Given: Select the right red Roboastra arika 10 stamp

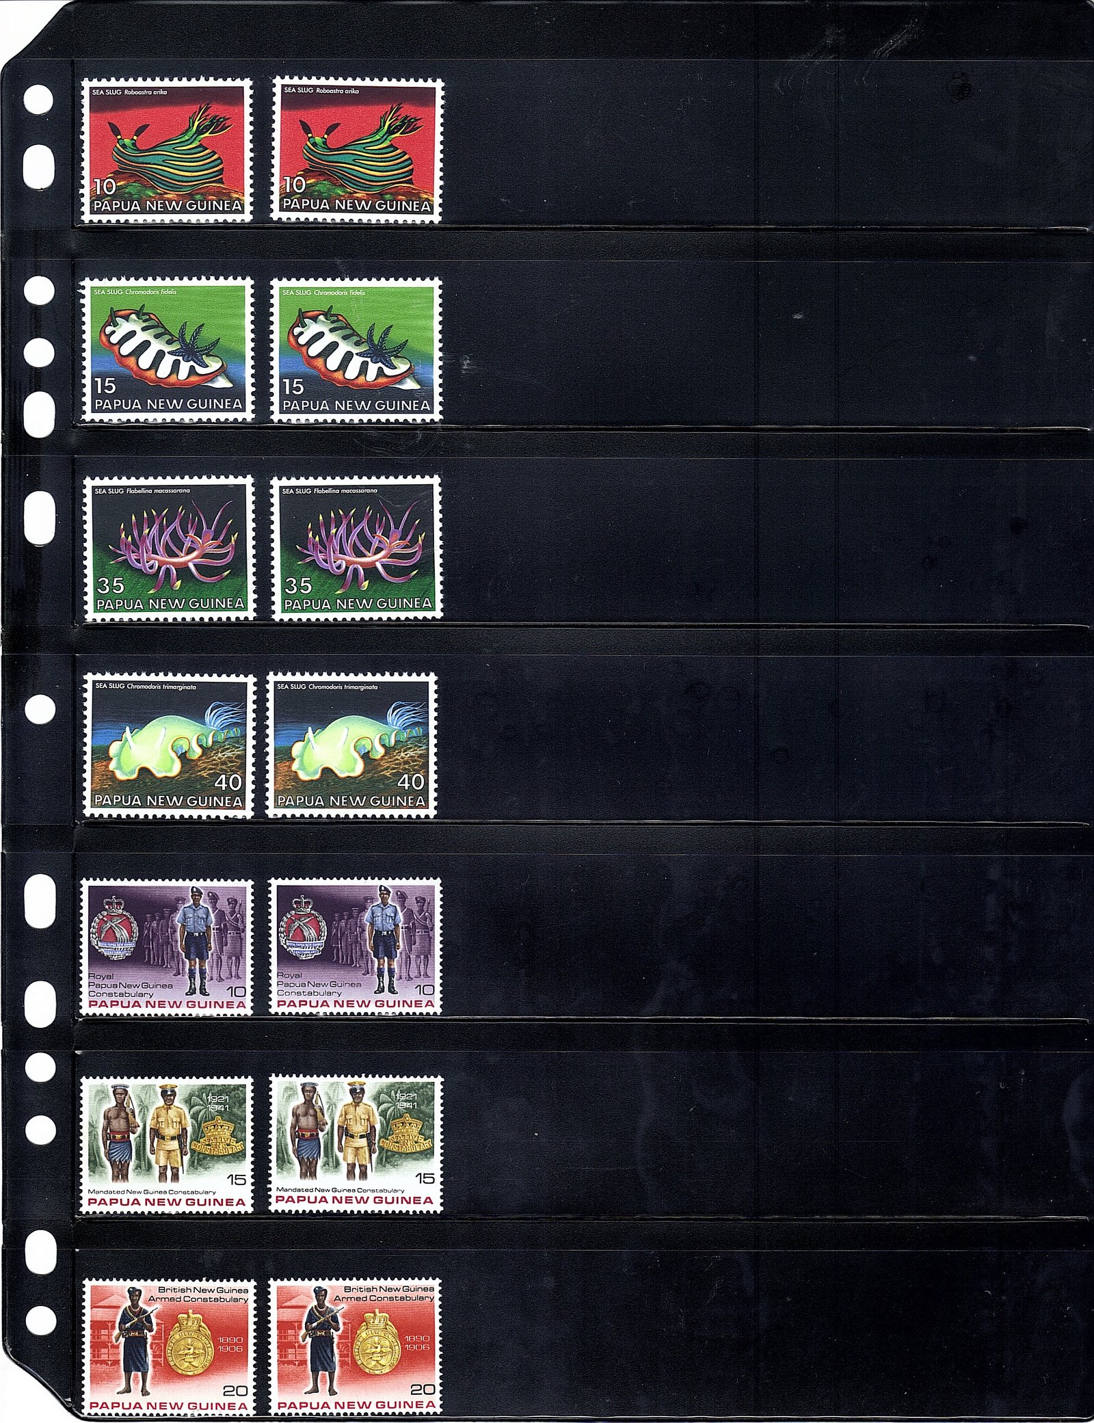Looking at the screenshot, I should tap(356, 150).
